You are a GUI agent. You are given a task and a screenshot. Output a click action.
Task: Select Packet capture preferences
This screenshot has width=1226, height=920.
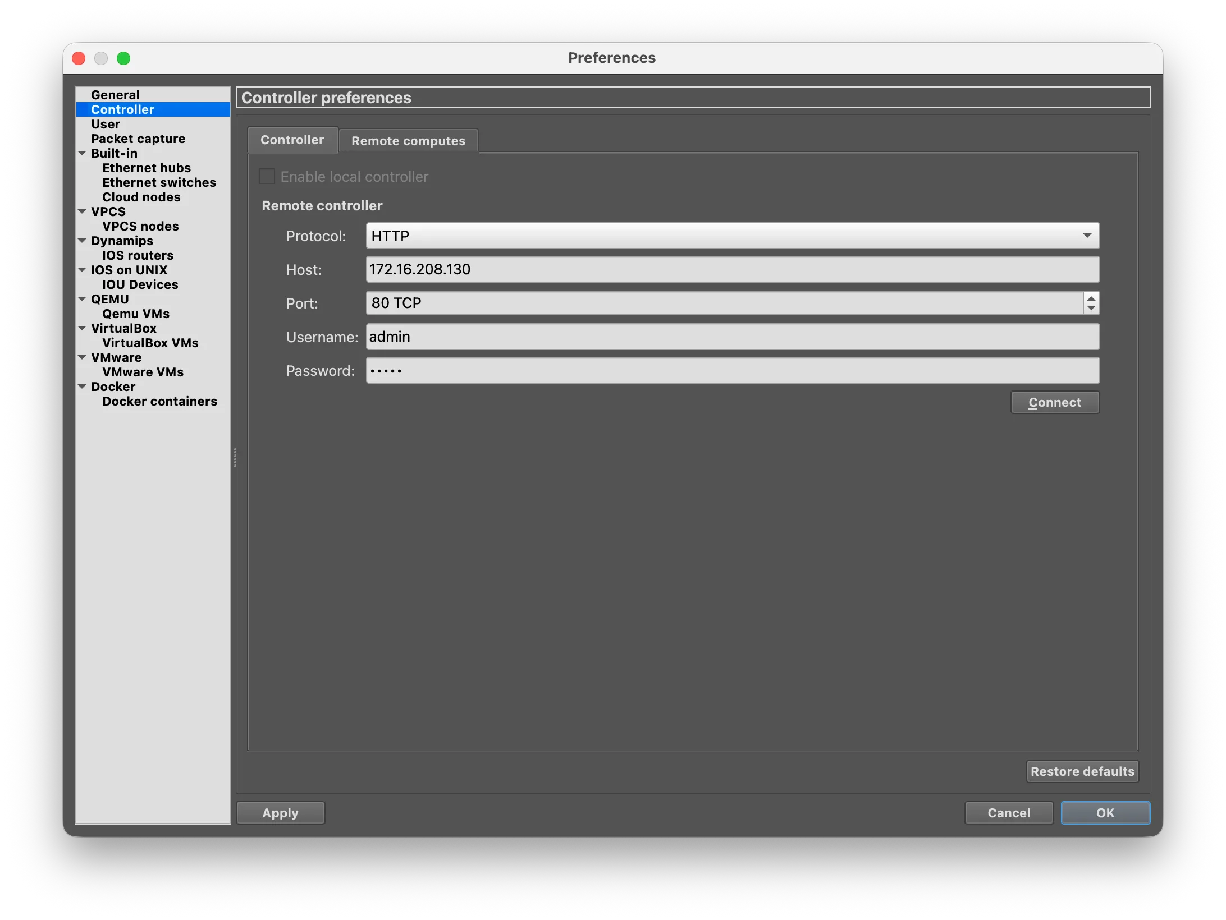coord(138,139)
